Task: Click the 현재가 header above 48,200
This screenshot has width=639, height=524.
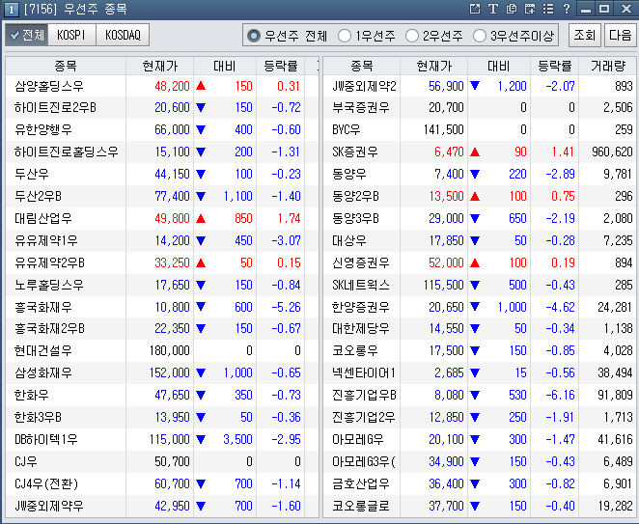Action: coord(160,66)
